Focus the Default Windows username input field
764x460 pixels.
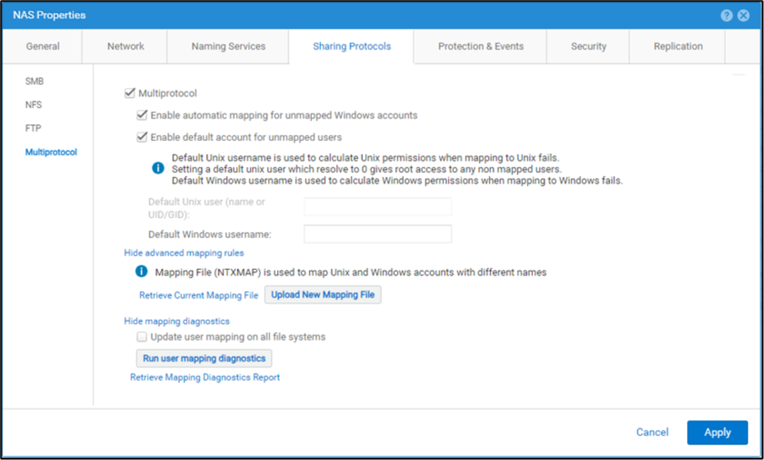tap(378, 234)
